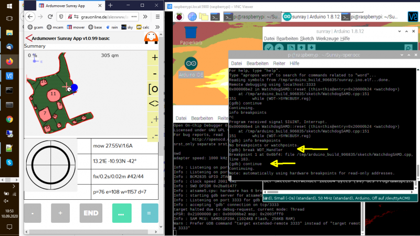Open Datei menu in Arduino window

click(x=269, y=38)
